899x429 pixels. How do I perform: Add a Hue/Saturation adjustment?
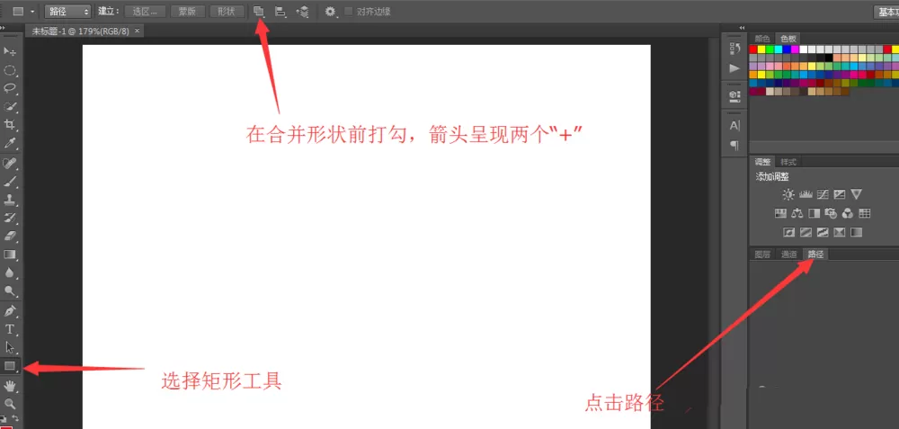[780, 213]
